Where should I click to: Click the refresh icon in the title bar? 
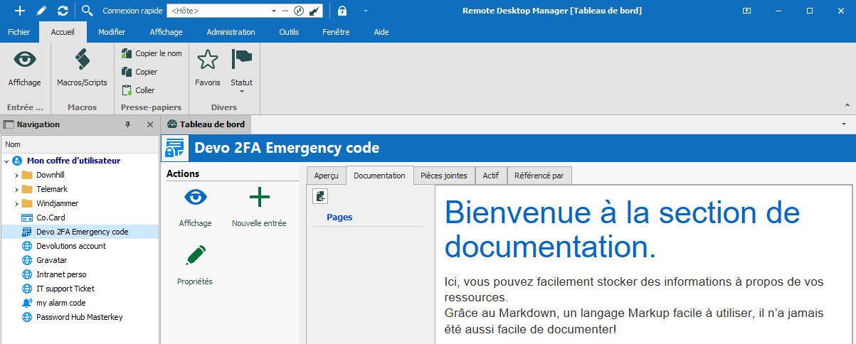(63, 11)
